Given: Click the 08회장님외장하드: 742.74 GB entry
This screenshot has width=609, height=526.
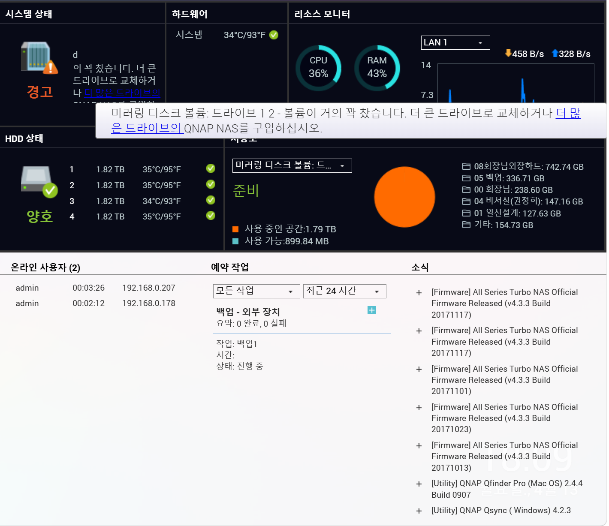Looking at the screenshot, I should tap(529, 166).
